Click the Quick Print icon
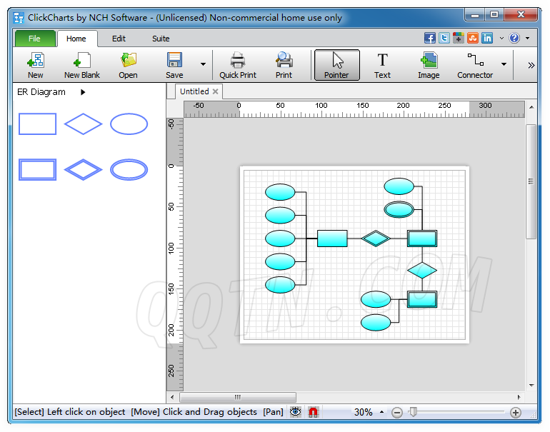 pos(238,65)
